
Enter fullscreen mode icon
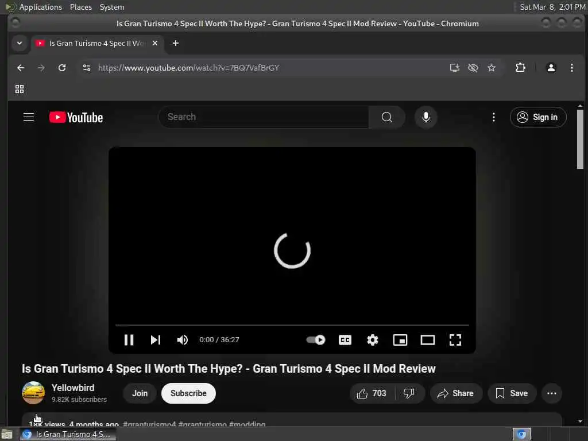(455, 340)
